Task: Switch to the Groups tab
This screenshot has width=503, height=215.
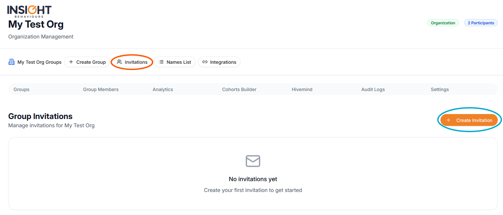Action: pos(21,89)
